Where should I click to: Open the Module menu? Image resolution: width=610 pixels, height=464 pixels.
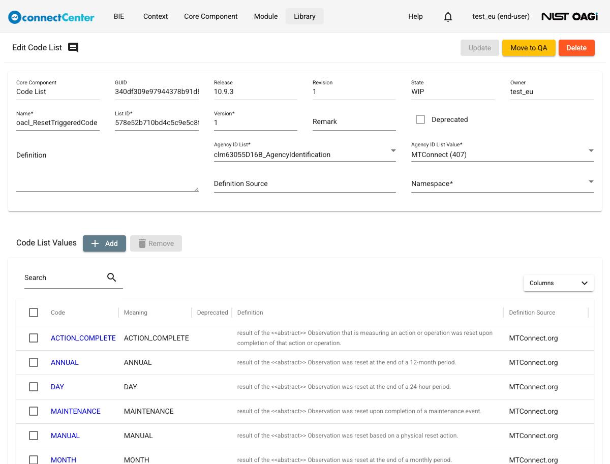[x=266, y=16]
